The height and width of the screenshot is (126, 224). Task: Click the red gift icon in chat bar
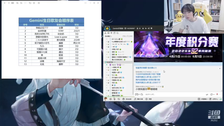(217, 94)
